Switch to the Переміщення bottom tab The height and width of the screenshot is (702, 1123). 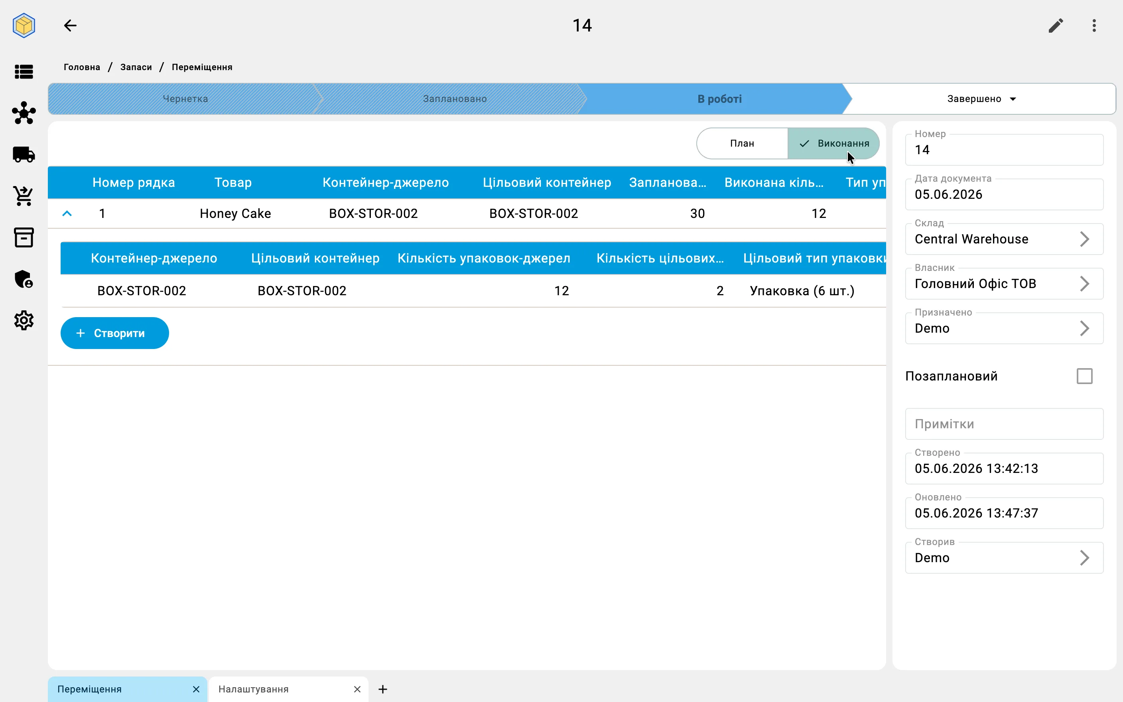coord(127,690)
